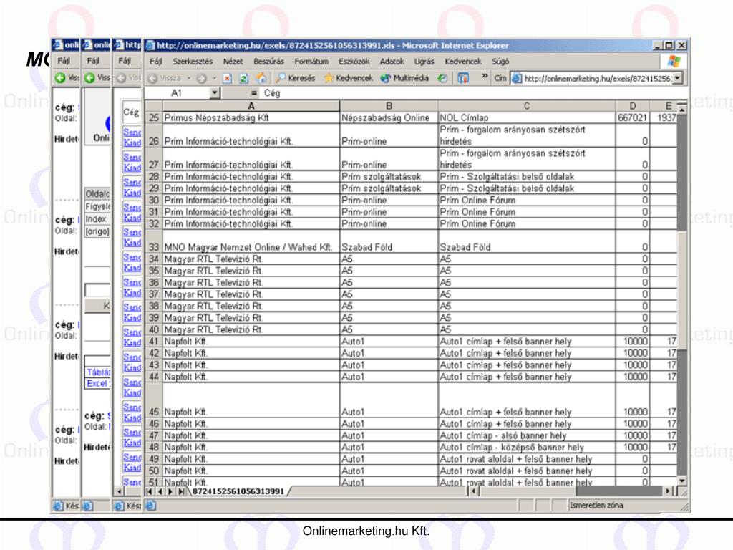Click the Forward arrow icon
733x550 pixels.
201,79
